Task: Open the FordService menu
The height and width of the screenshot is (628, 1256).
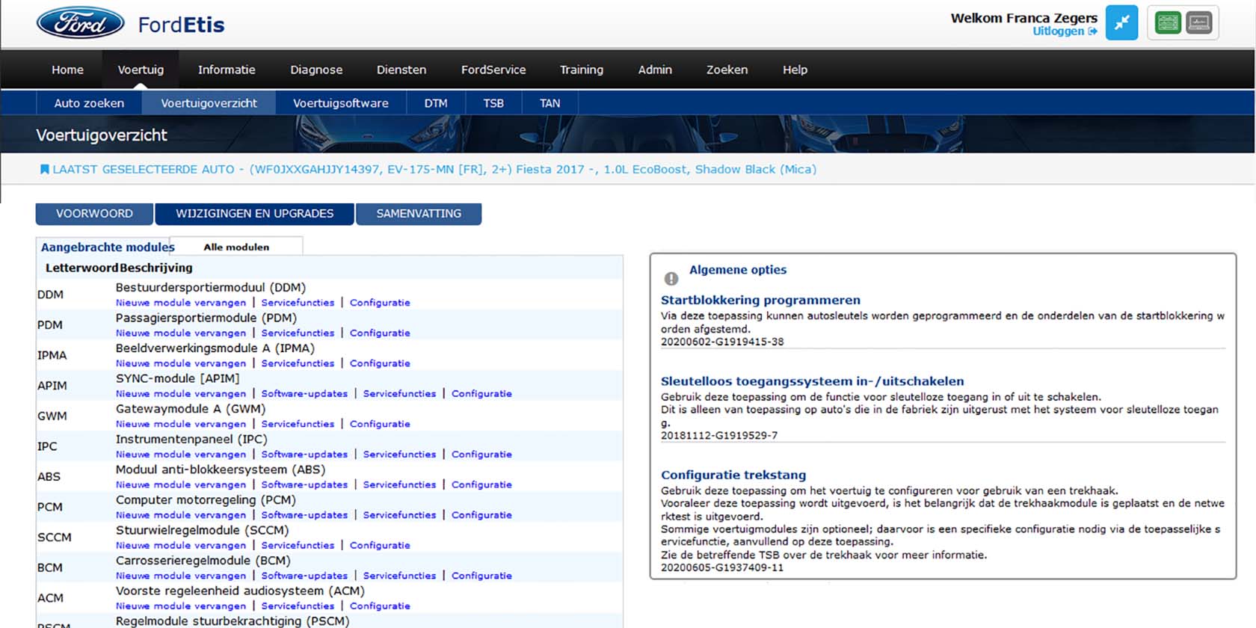Action: [493, 70]
